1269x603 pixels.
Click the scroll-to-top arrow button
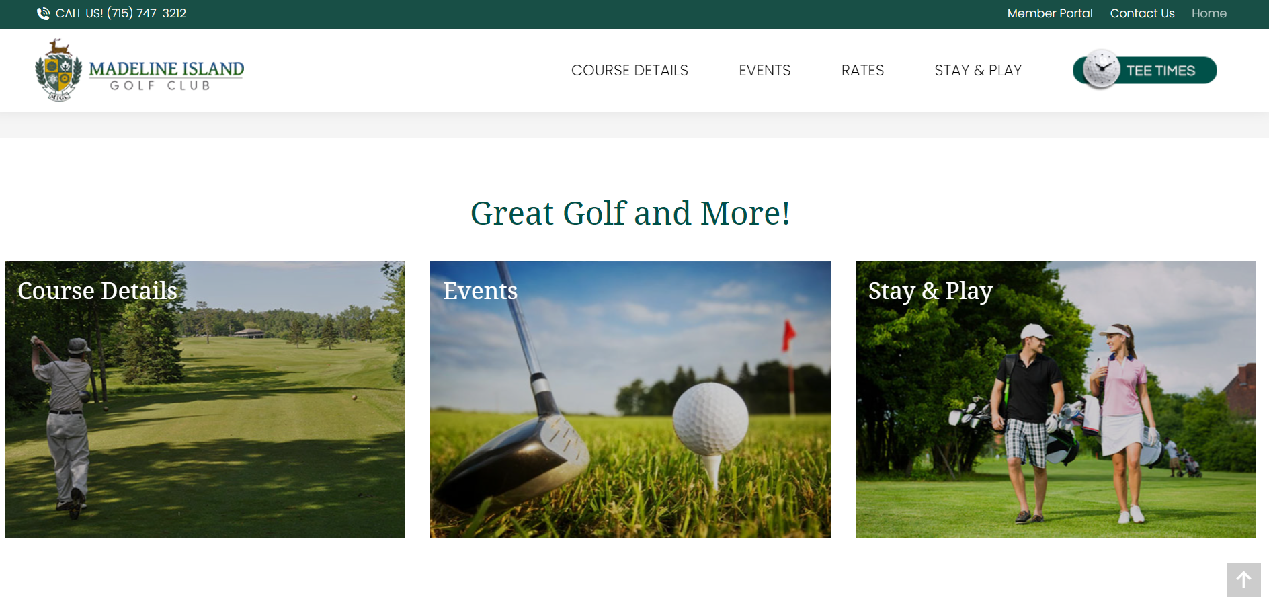point(1243,579)
